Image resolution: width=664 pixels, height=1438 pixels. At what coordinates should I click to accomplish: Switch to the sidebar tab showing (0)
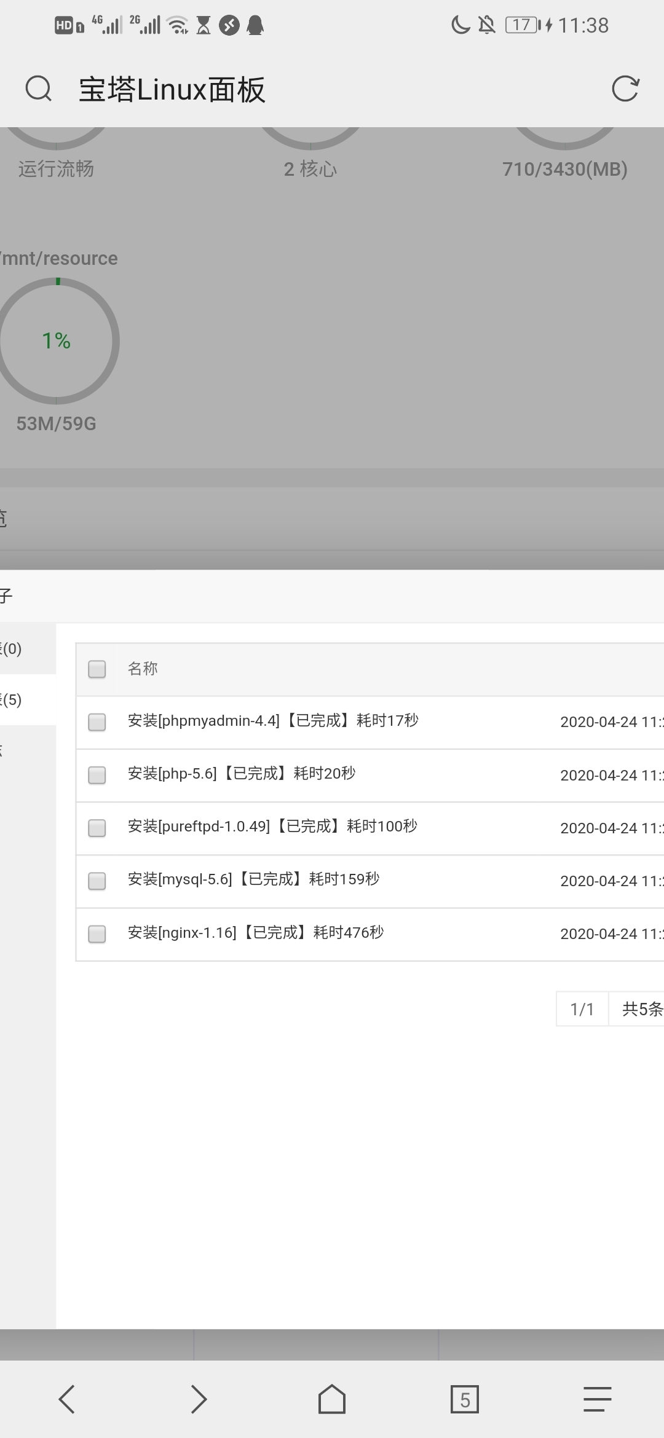point(28,648)
